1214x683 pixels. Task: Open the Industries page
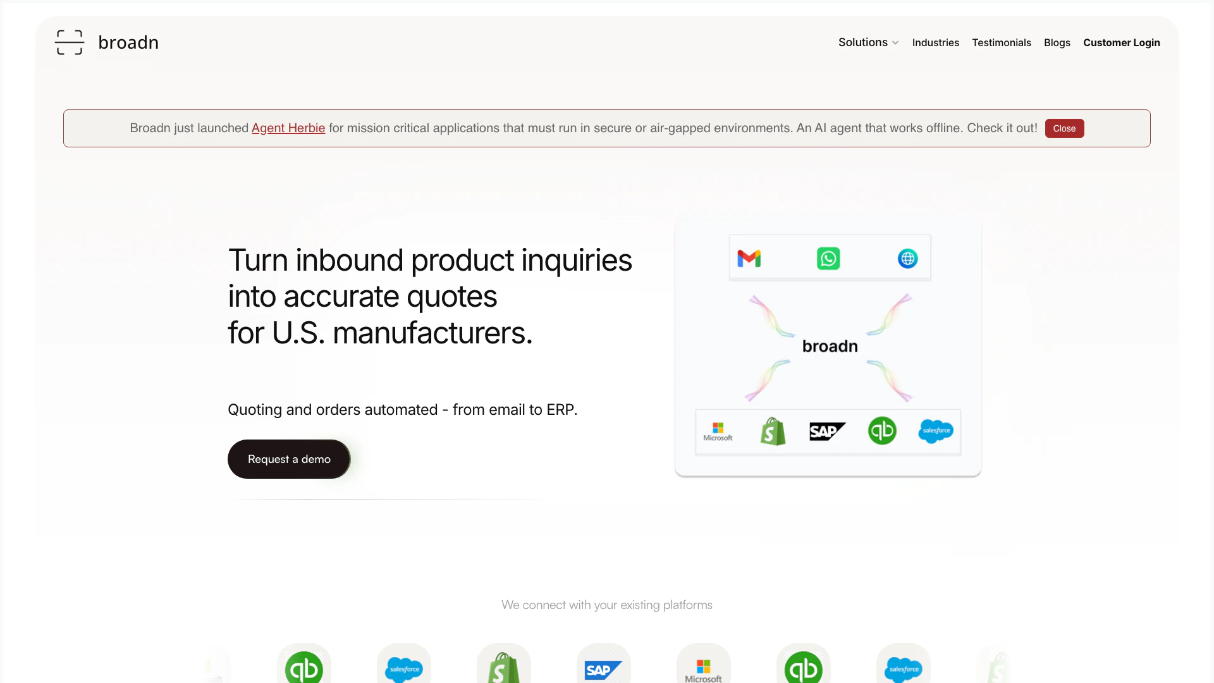coord(935,42)
